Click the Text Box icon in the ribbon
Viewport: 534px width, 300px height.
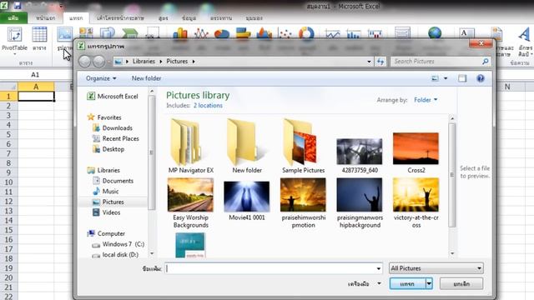pyautogui.click(x=466, y=33)
